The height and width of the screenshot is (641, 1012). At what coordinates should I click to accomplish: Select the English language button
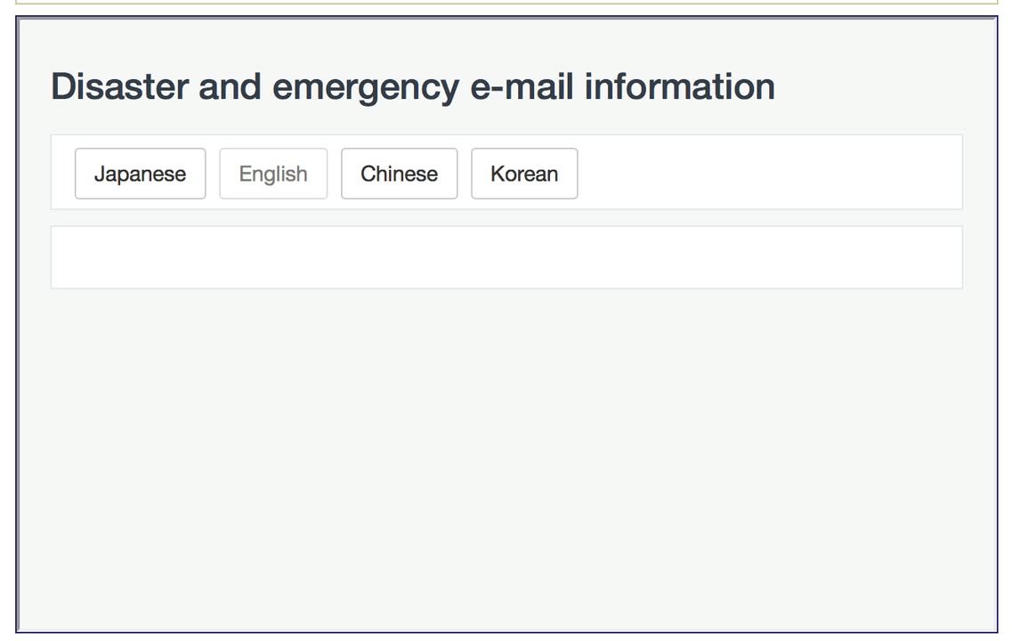click(273, 174)
